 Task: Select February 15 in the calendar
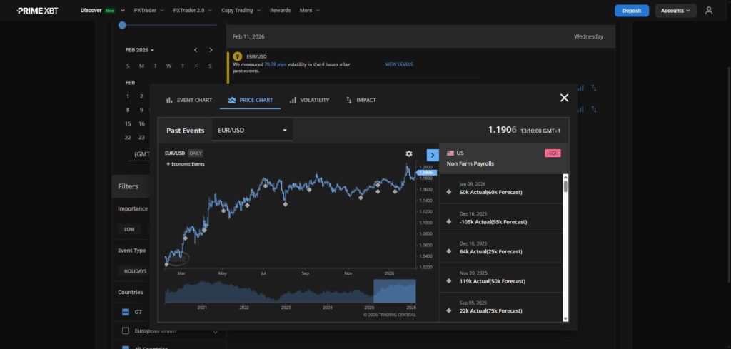pyautogui.click(x=128, y=124)
